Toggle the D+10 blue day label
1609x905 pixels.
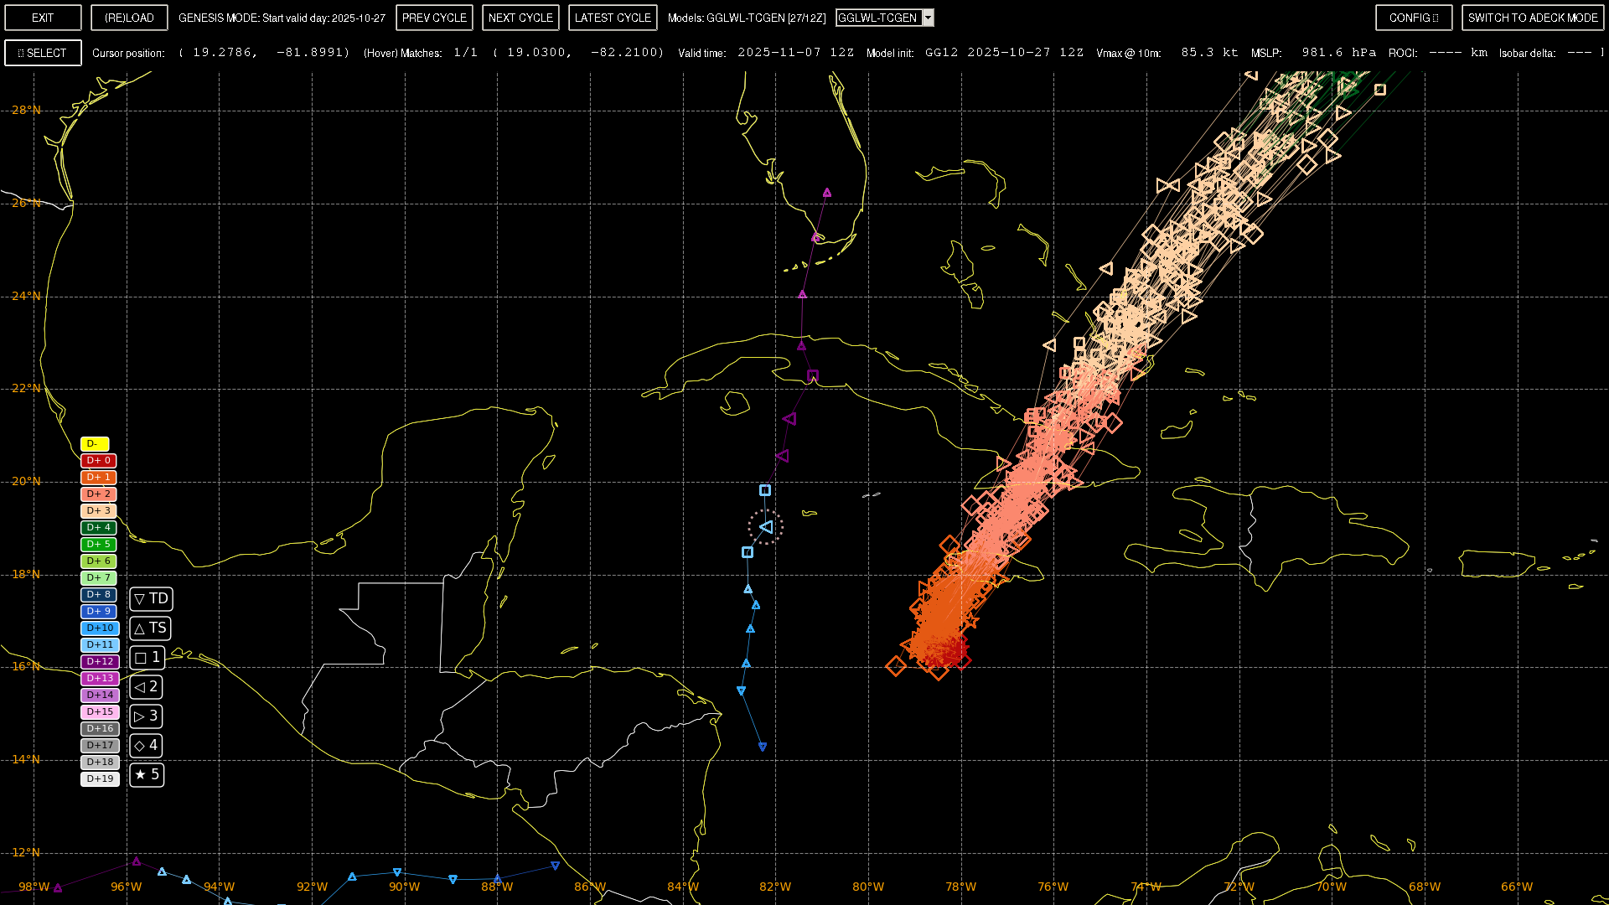coord(100,628)
